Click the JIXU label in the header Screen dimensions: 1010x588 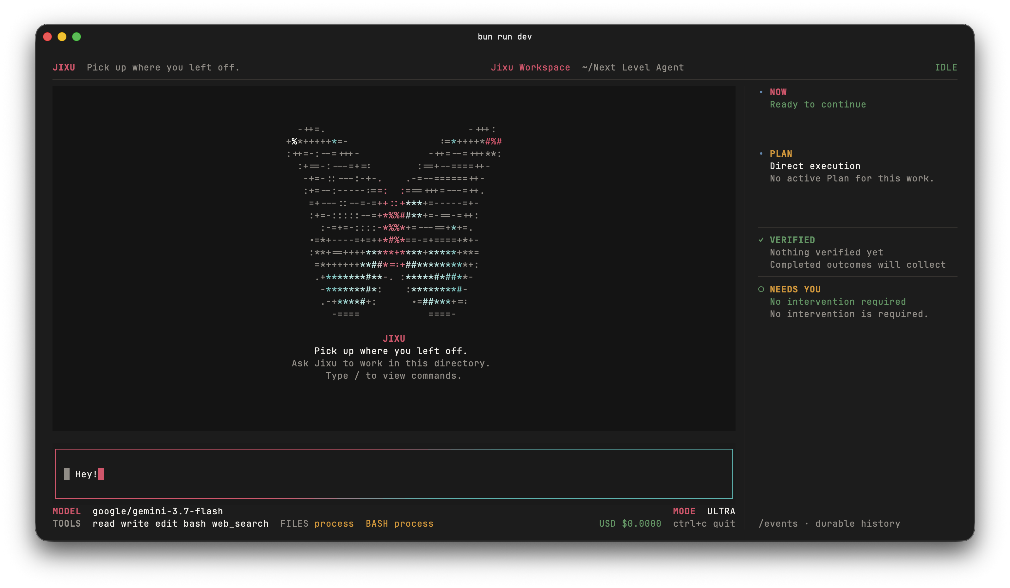point(64,67)
